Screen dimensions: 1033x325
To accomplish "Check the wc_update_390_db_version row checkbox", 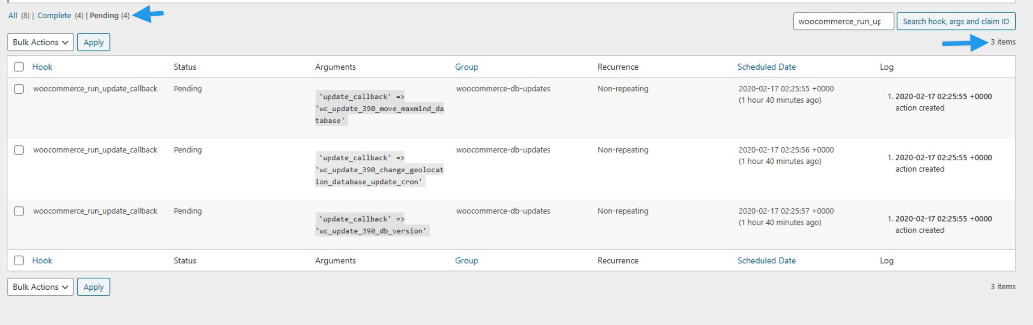I will (19, 211).
